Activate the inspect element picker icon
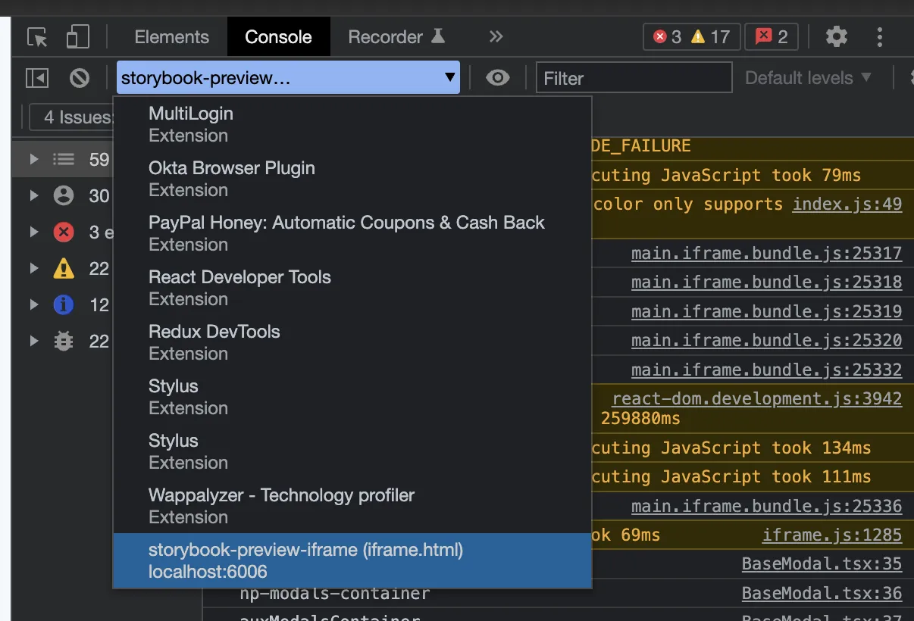Screen dimensions: 914x621 tap(37, 37)
